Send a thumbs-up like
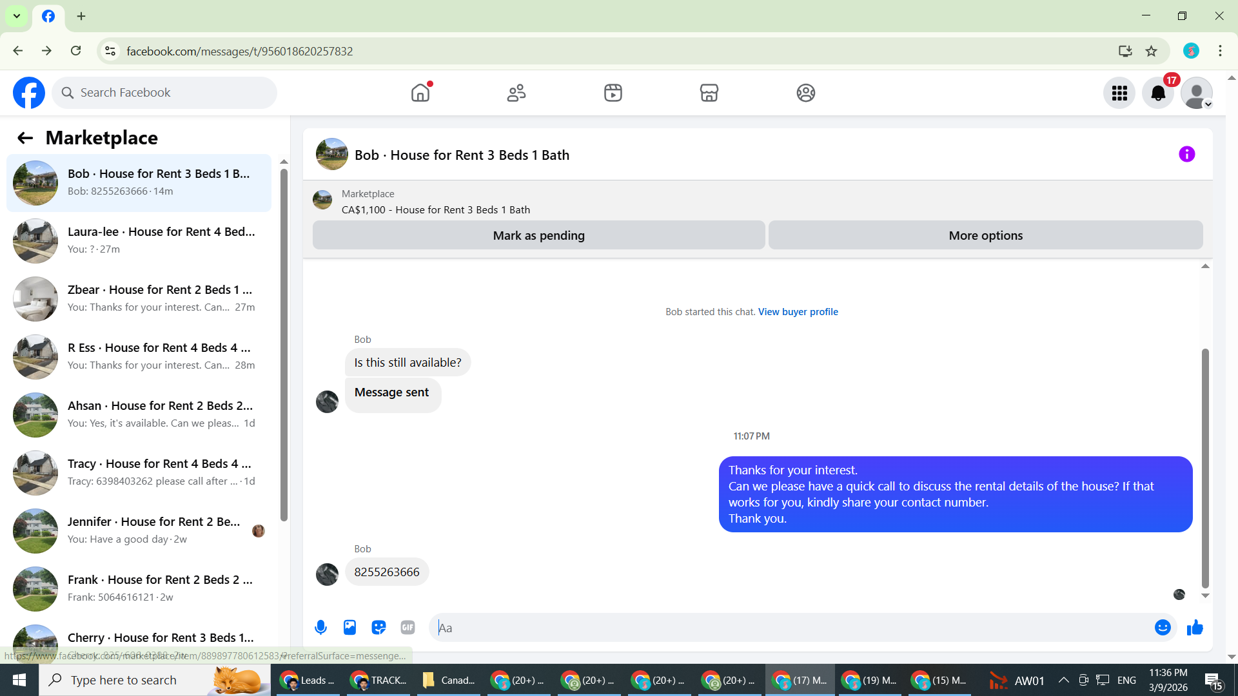 coord(1195,628)
